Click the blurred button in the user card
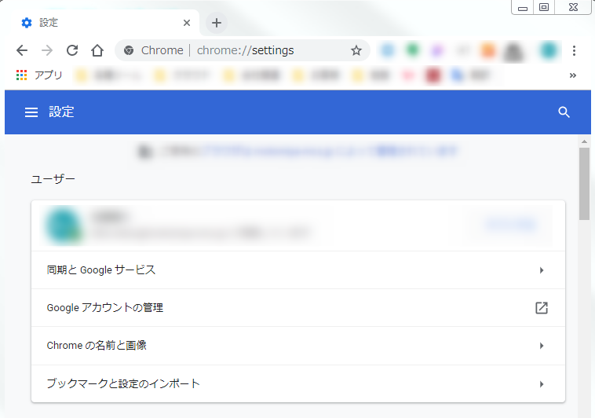 510,224
